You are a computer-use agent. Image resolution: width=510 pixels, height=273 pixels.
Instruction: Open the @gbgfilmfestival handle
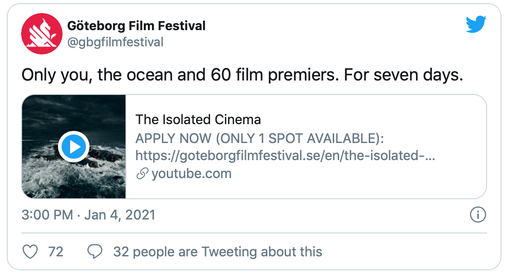tap(116, 42)
